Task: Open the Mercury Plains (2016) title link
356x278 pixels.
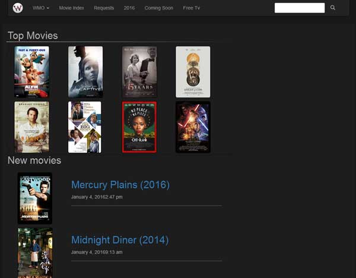Action: coord(120,185)
